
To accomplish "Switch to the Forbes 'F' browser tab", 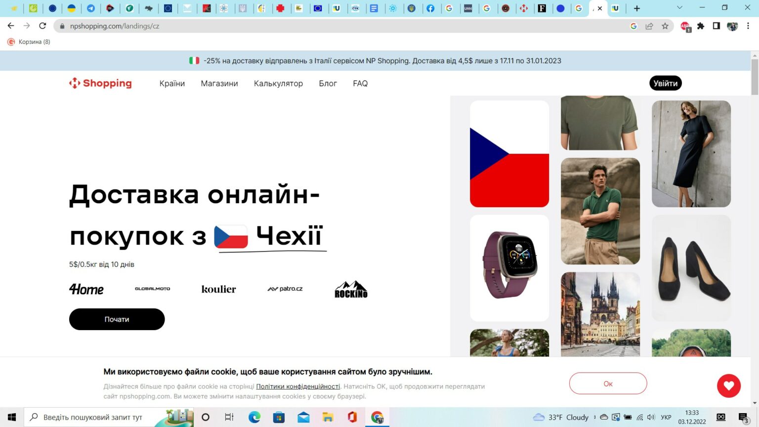I will tap(542, 8).
